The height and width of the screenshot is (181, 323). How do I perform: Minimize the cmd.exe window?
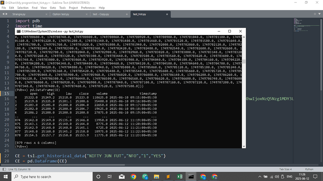point(219,31)
